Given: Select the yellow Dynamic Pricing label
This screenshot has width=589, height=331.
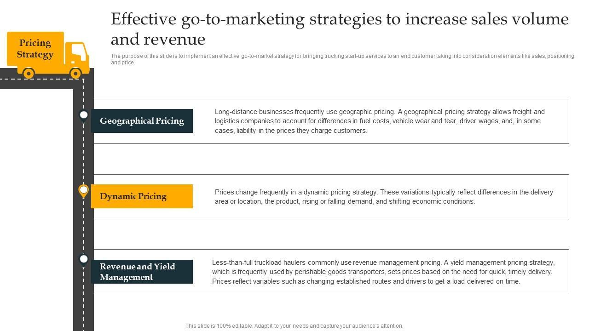Looking at the screenshot, I should pos(142,196).
